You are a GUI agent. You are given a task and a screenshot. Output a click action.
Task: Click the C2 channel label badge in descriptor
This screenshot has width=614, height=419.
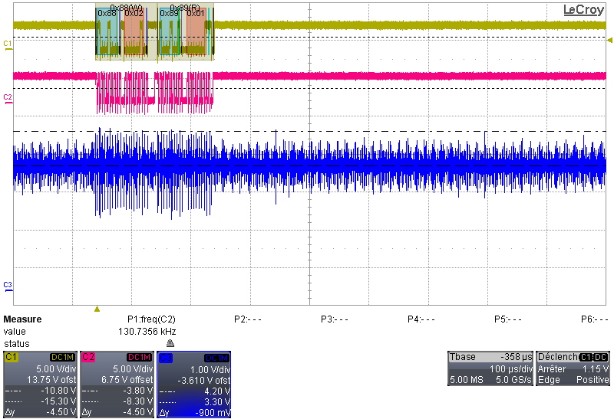88,357
